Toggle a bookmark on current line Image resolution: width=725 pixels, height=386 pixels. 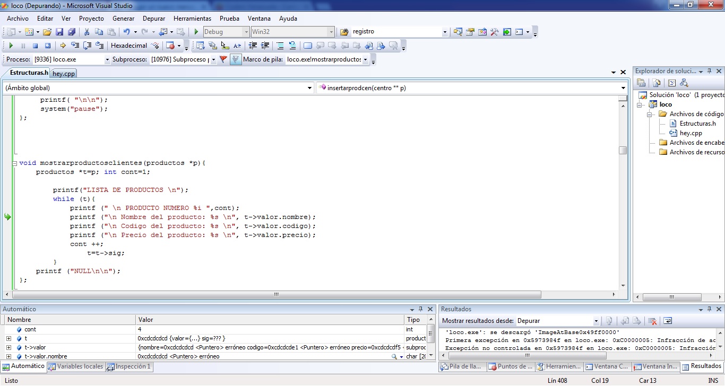[307, 46]
